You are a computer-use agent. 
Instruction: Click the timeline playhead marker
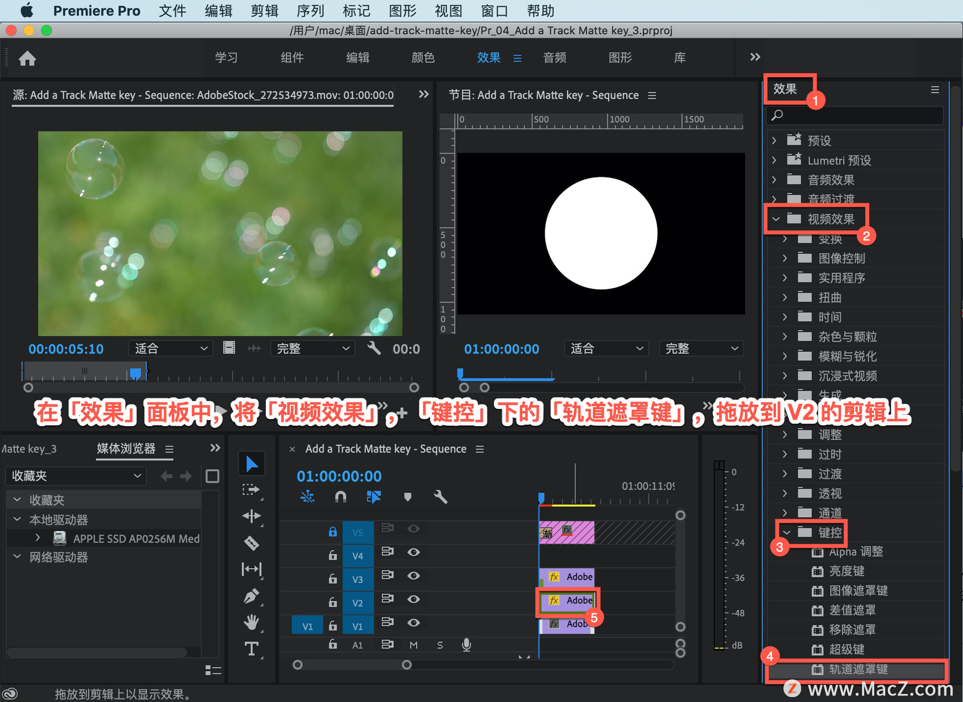(x=541, y=497)
